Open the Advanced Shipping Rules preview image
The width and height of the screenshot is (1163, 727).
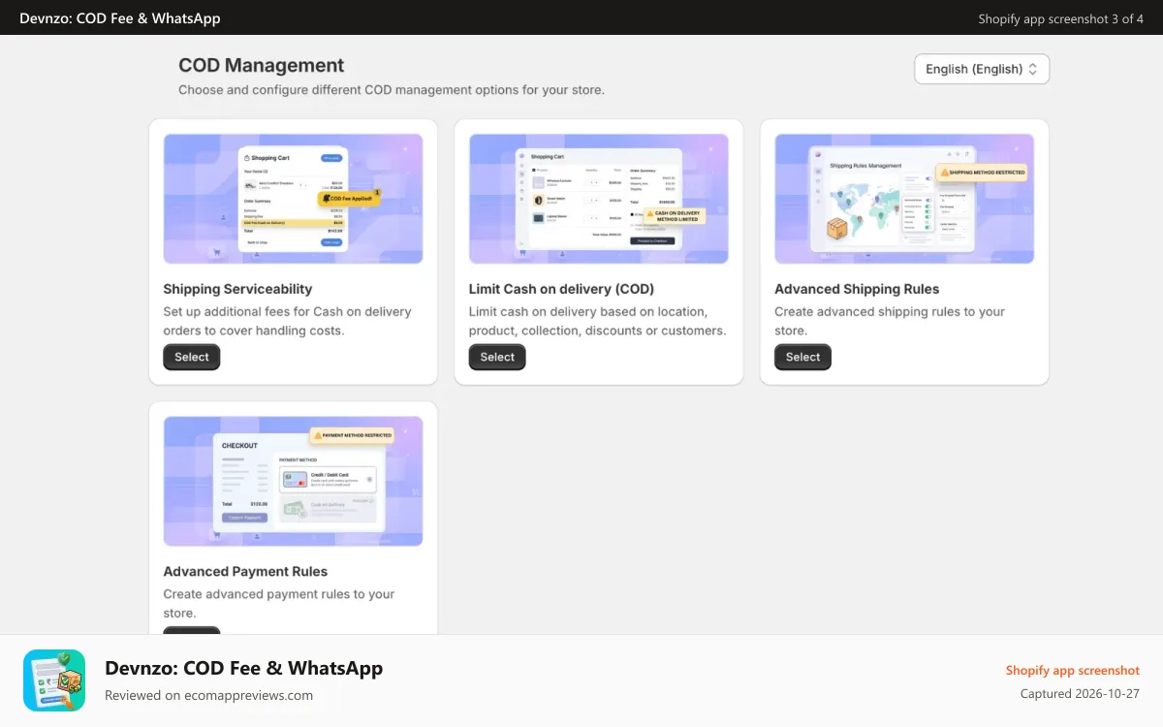tap(904, 199)
